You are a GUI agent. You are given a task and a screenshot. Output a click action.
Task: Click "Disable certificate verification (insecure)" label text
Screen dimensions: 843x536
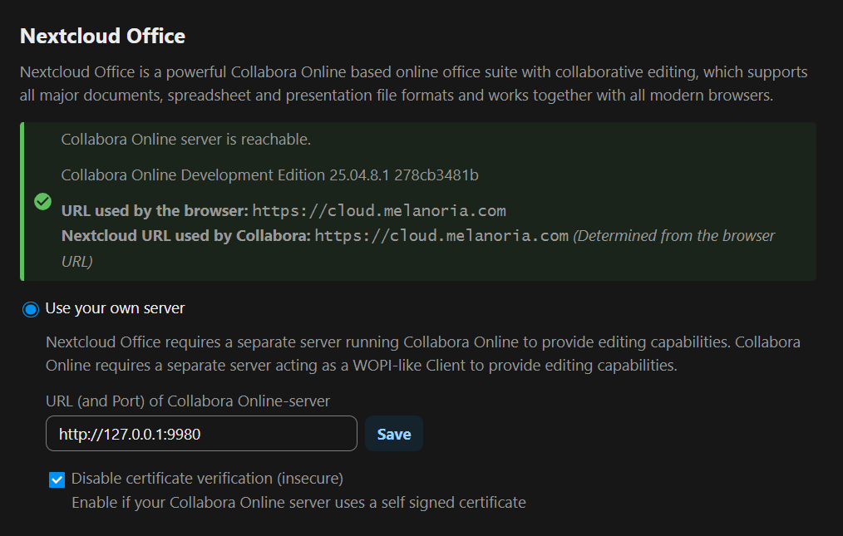(x=207, y=479)
